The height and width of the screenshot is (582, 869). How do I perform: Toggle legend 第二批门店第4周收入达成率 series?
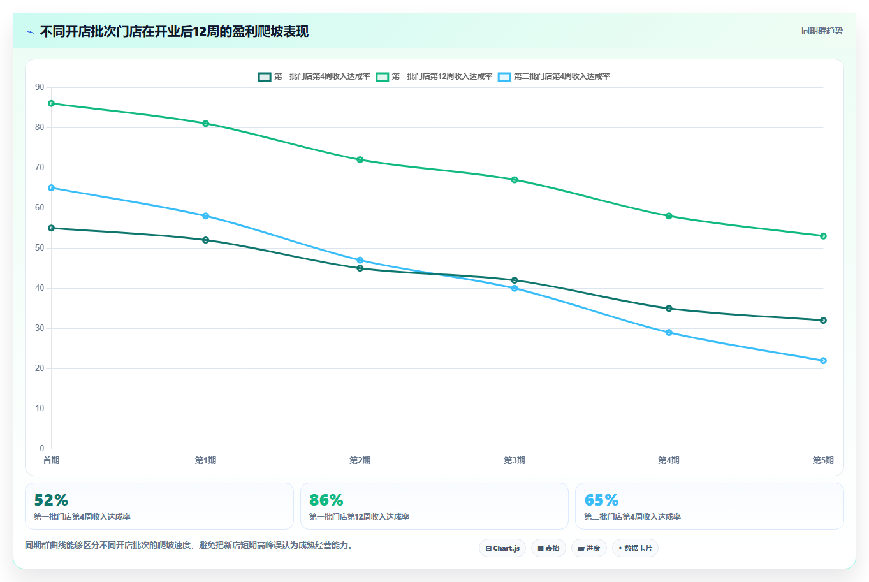point(554,76)
